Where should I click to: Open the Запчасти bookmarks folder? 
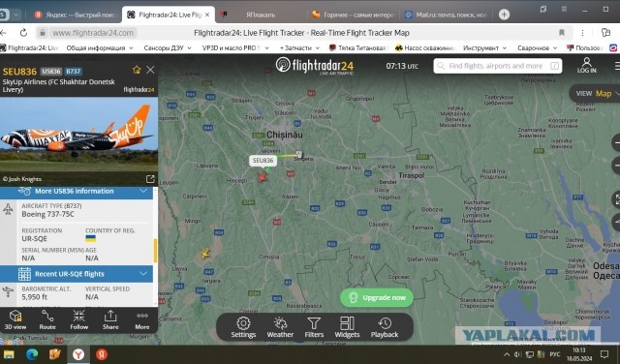click(x=299, y=47)
